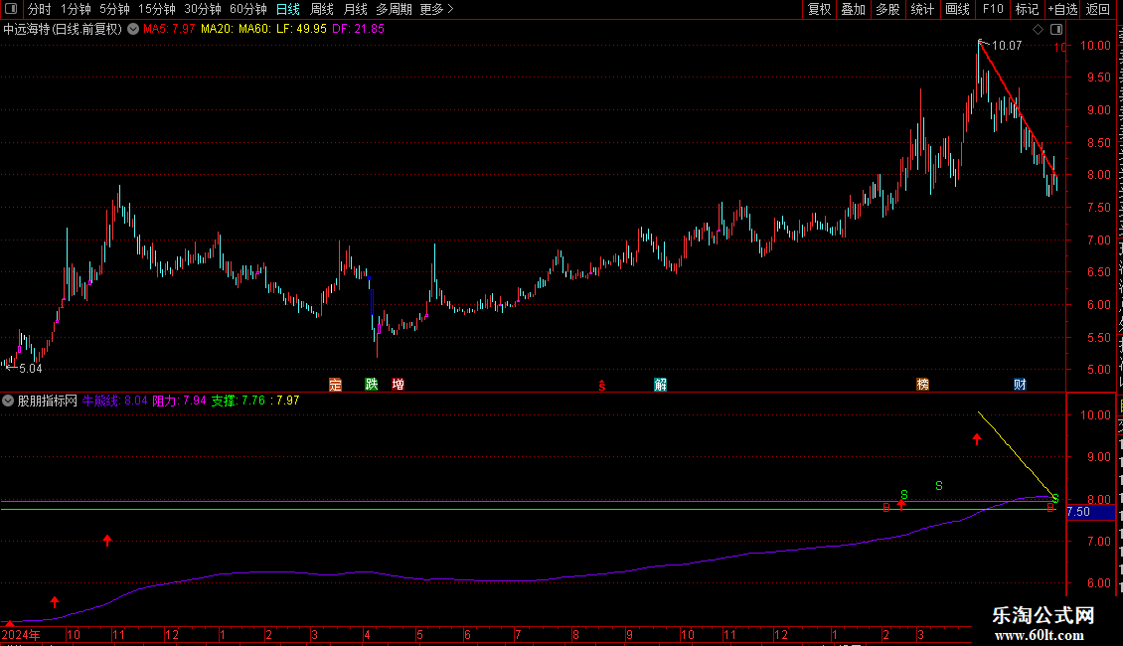Click the diamond icon above chart

(1038, 30)
